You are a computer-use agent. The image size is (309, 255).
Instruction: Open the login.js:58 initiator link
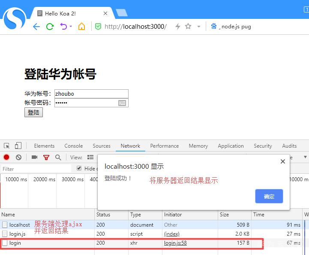pos(175,243)
